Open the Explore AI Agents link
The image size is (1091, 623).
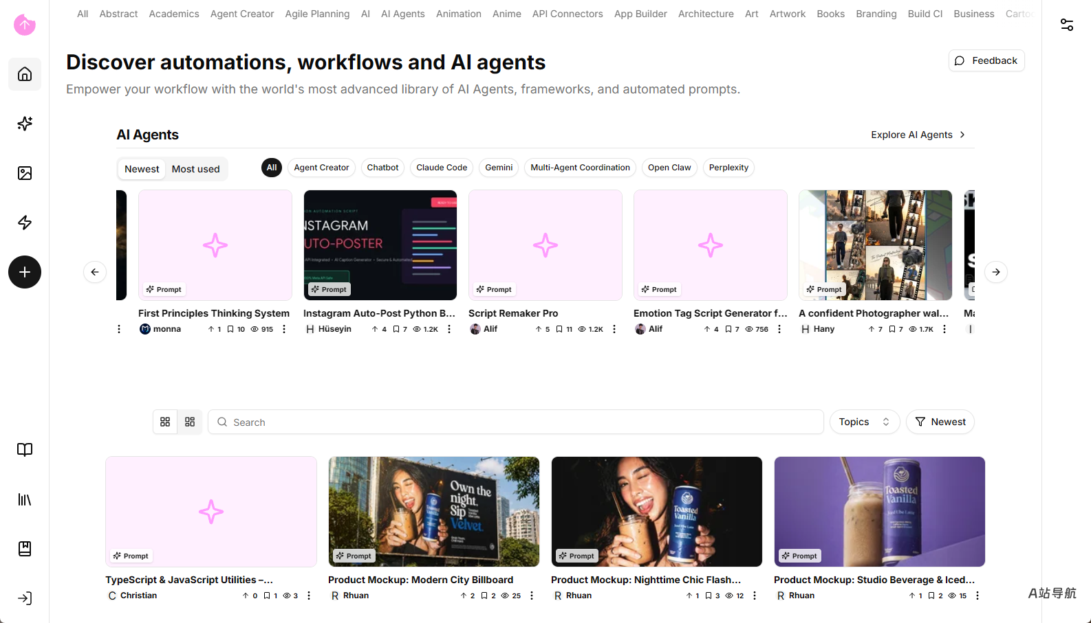tap(918, 135)
